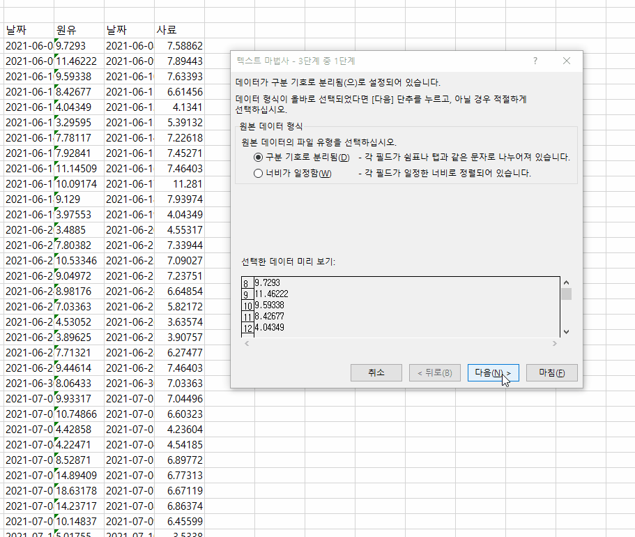The height and width of the screenshot is (537, 635).
Task: Click the preview vertical scrollbar thumb
Action: tap(567, 294)
